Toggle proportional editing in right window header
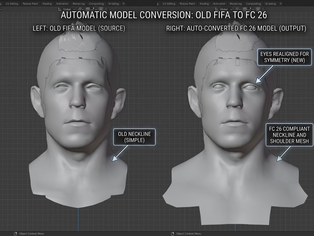Screen dimensions: 314x236 (258, 9)
